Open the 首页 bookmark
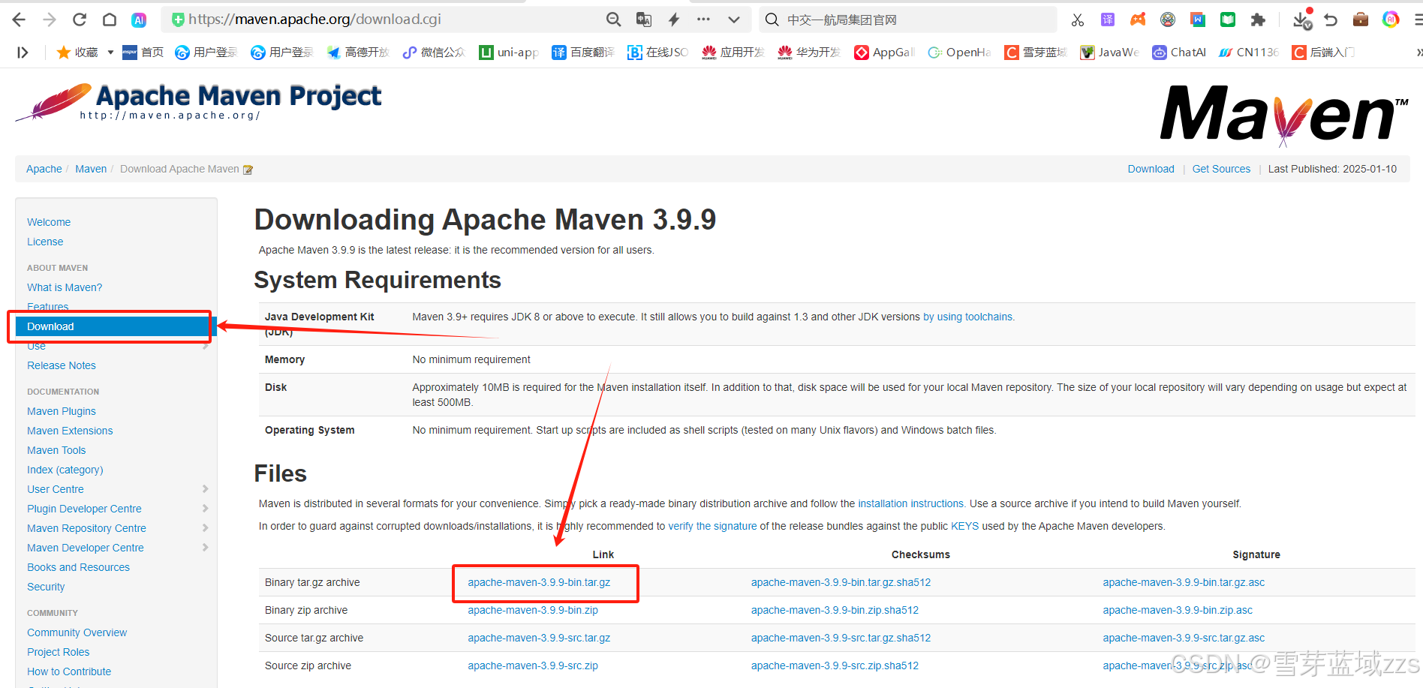Viewport: 1423px width, 688px height. (x=143, y=52)
